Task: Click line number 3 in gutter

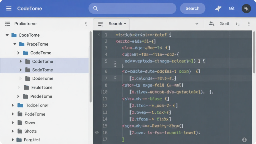Action: 106,48
